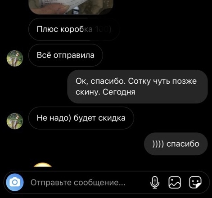Select the "Не надо) будет скидка" message bubble
The width and height of the screenshot is (212, 198).
click(x=81, y=118)
